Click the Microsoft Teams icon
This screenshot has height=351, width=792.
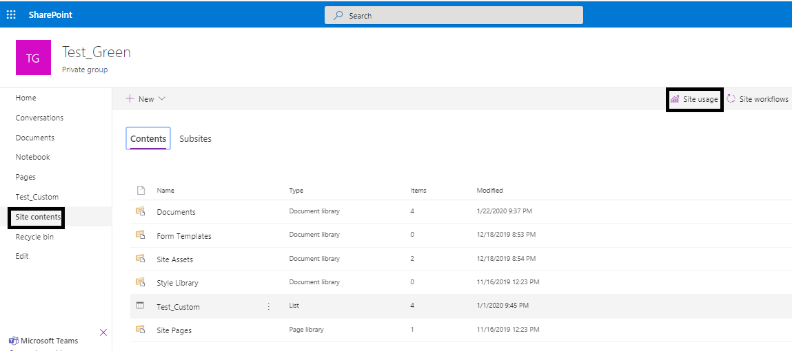(13, 341)
